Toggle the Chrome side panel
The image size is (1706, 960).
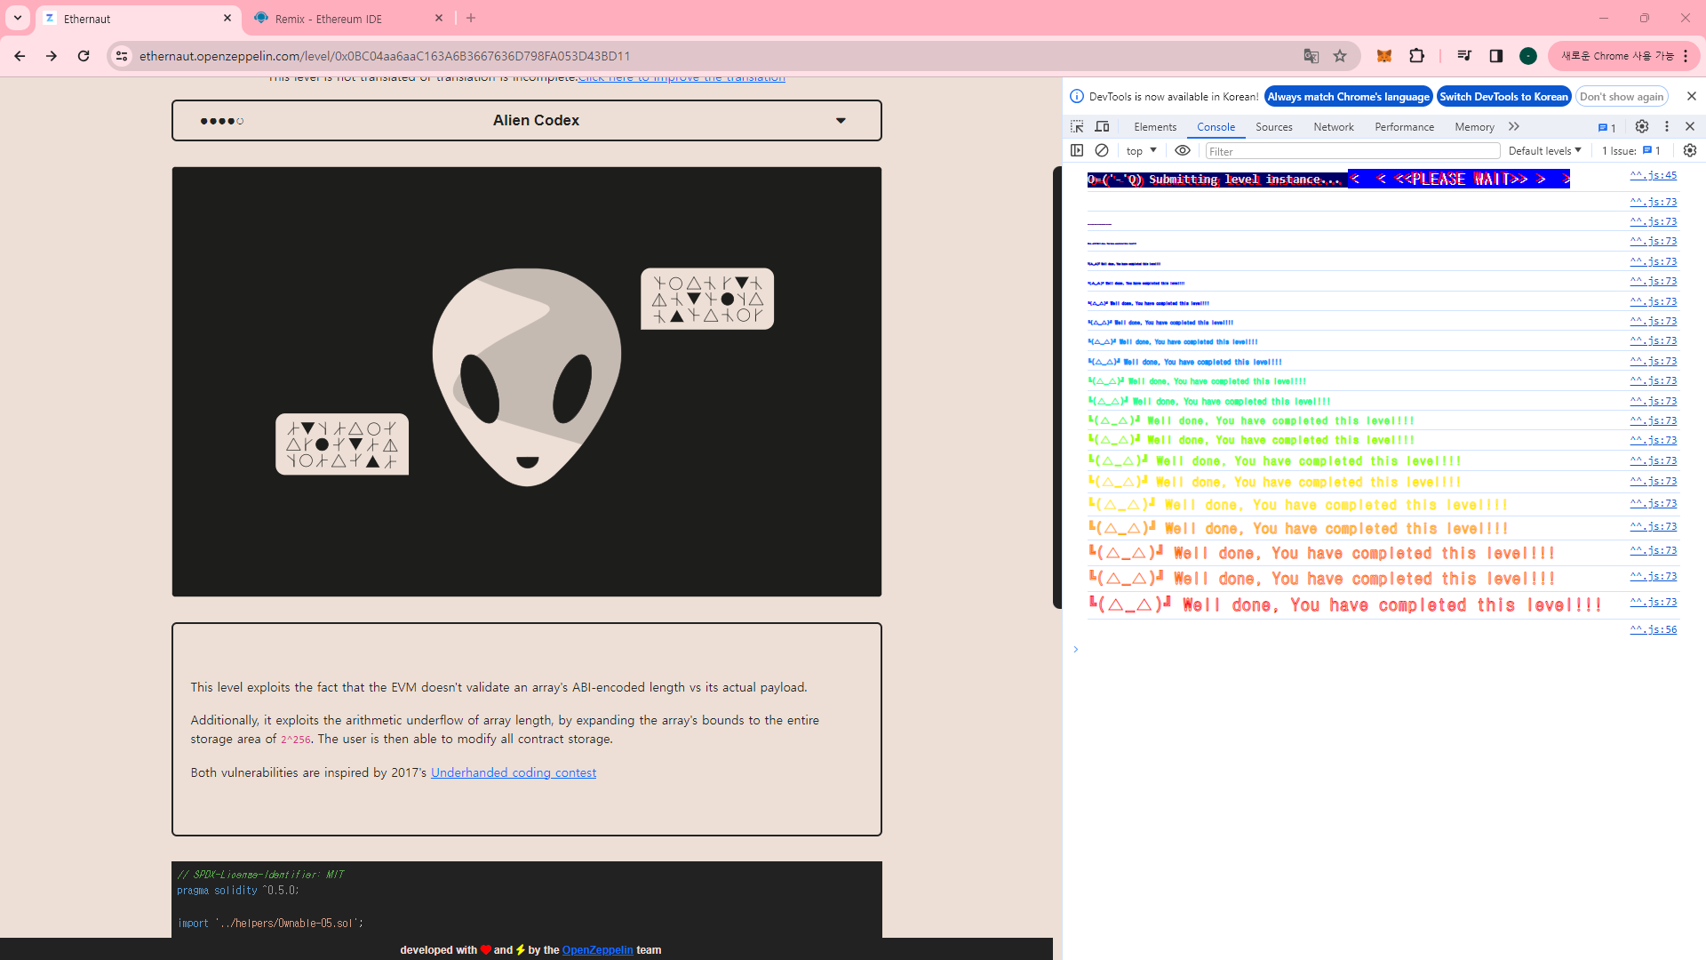tap(1496, 56)
